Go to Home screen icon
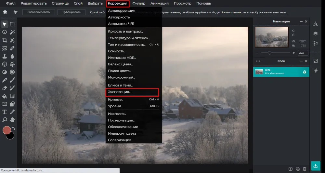This screenshot has width=325, height=173. pos(5,12)
